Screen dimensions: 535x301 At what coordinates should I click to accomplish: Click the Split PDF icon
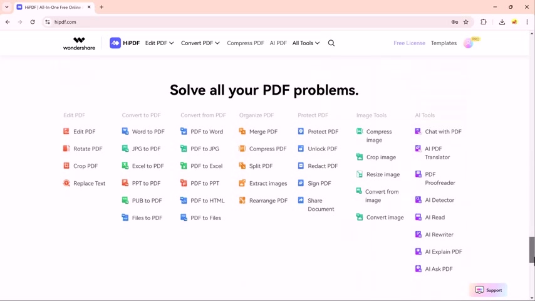(242, 166)
